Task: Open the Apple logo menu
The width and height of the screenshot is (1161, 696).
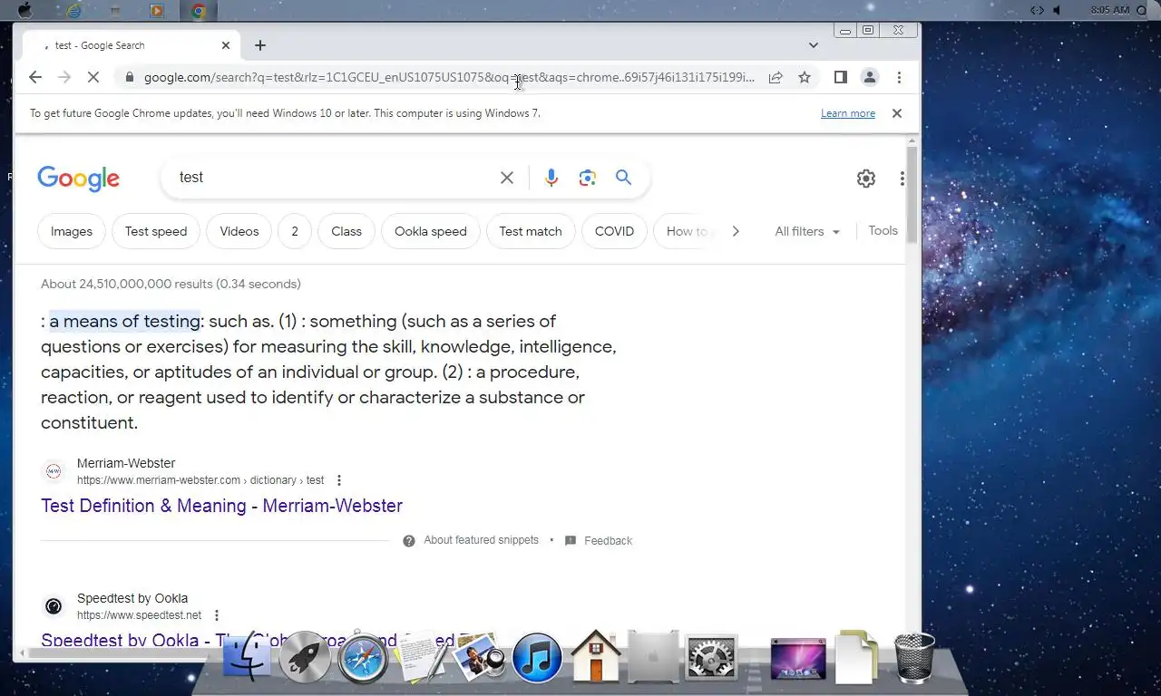Action: pos(25,10)
